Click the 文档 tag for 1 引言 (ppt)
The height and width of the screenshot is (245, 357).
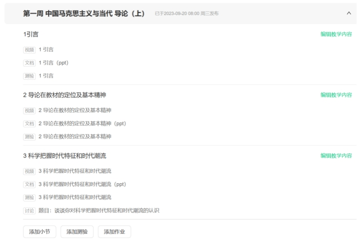click(x=29, y=63)
